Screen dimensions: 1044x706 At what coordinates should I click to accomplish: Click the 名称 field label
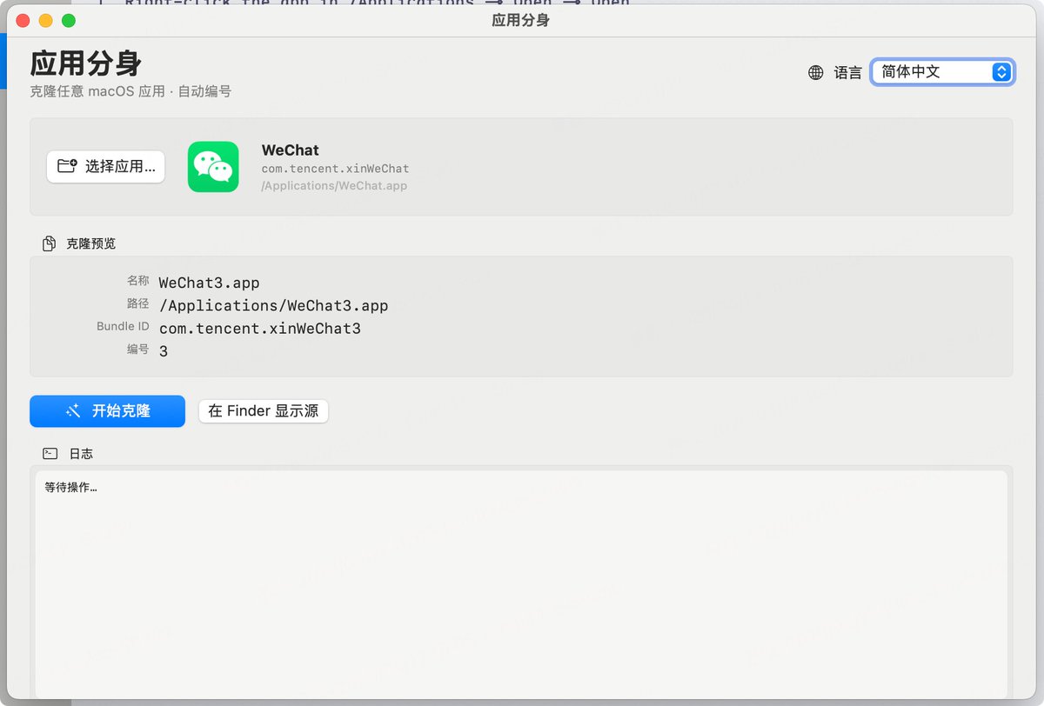click(138, 281)
